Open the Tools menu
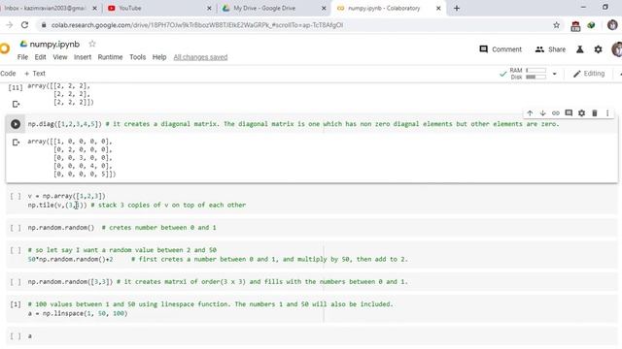Image resolution: width=622 pixels, height=349 pixels. (x=138, y=57)
